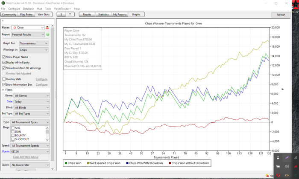
Task: Open the Hud menu
Action: tap(39, 9)
